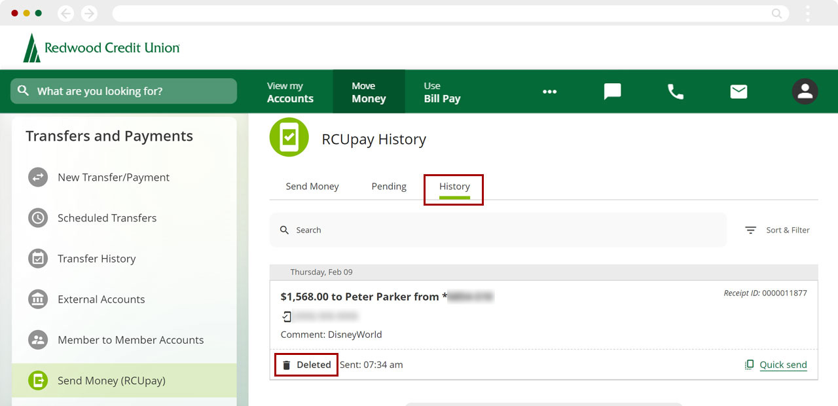Click the browser back arrow button

(x=66, y=13)
